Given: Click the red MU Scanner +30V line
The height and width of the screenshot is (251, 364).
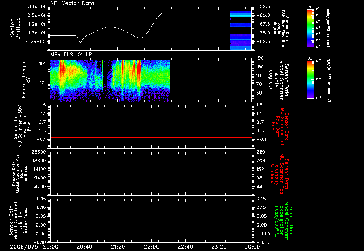Looking at the screenshot, I should tap(151, 137).
